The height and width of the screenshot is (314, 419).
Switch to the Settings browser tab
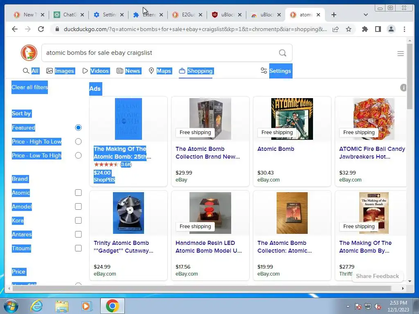coord(109,15)
